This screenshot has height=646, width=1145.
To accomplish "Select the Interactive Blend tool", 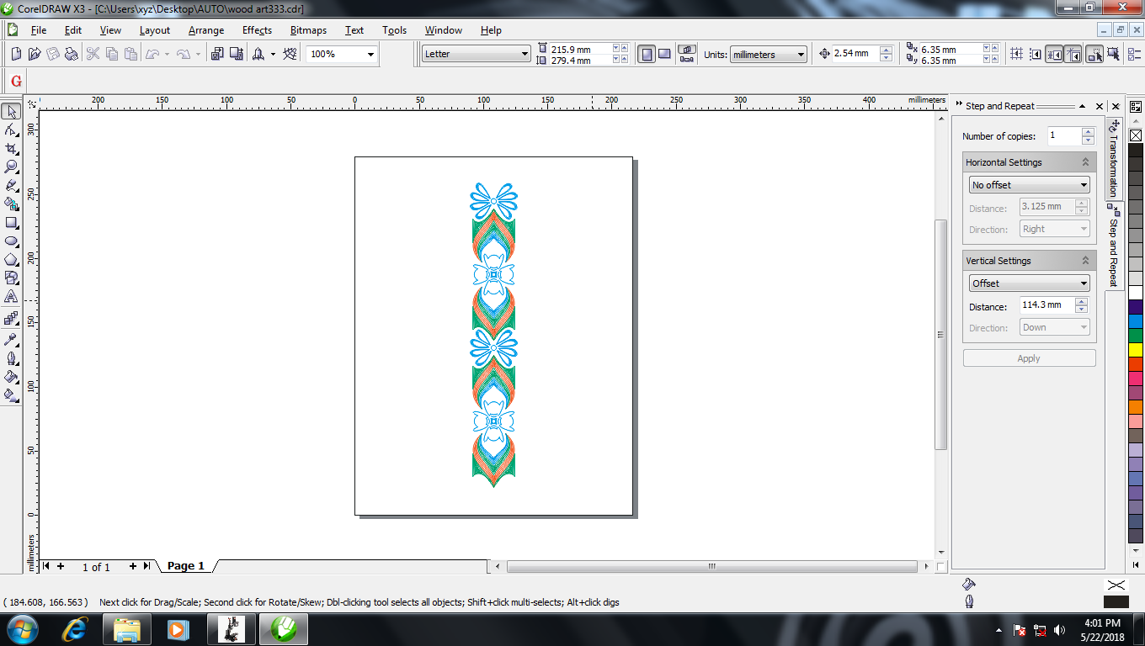I will (x=11, y=319).
